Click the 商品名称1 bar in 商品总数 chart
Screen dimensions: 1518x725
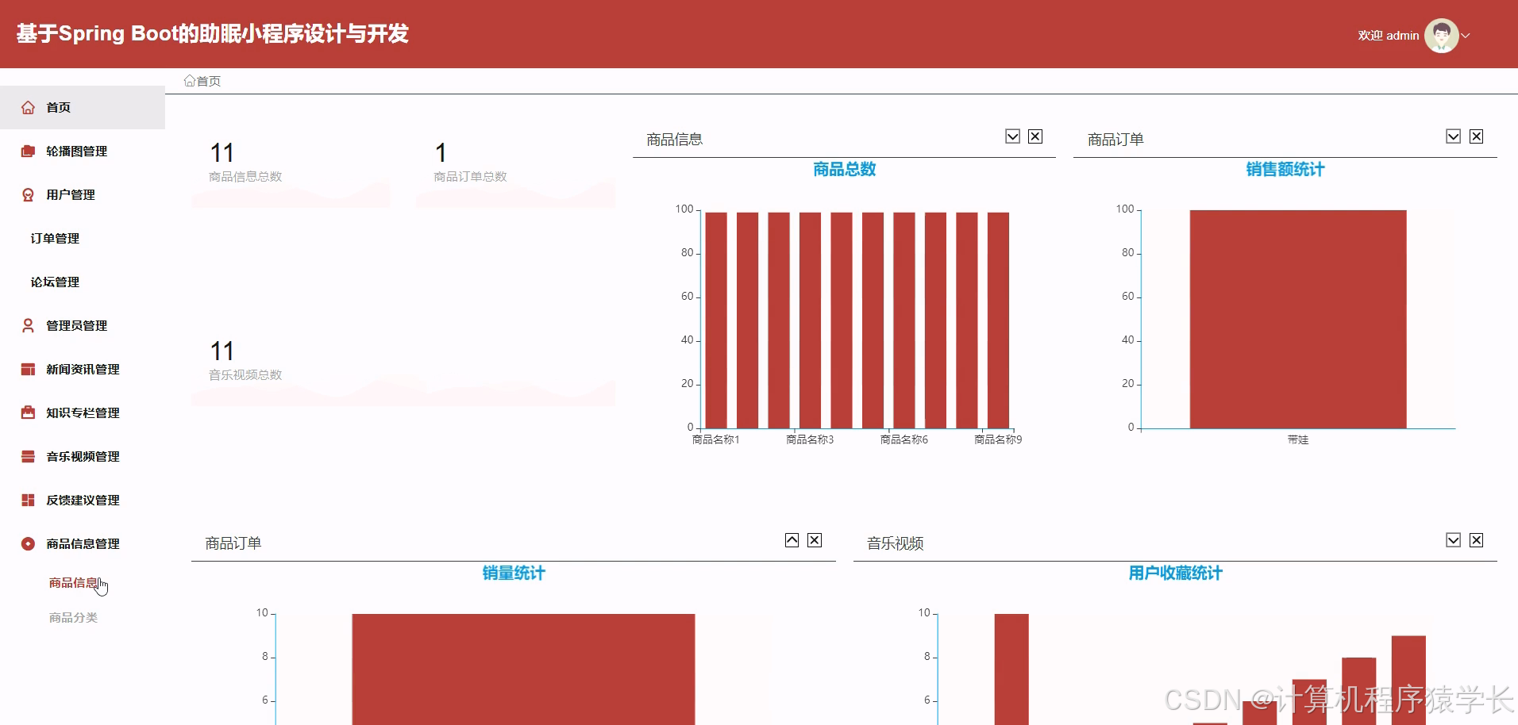716,320
